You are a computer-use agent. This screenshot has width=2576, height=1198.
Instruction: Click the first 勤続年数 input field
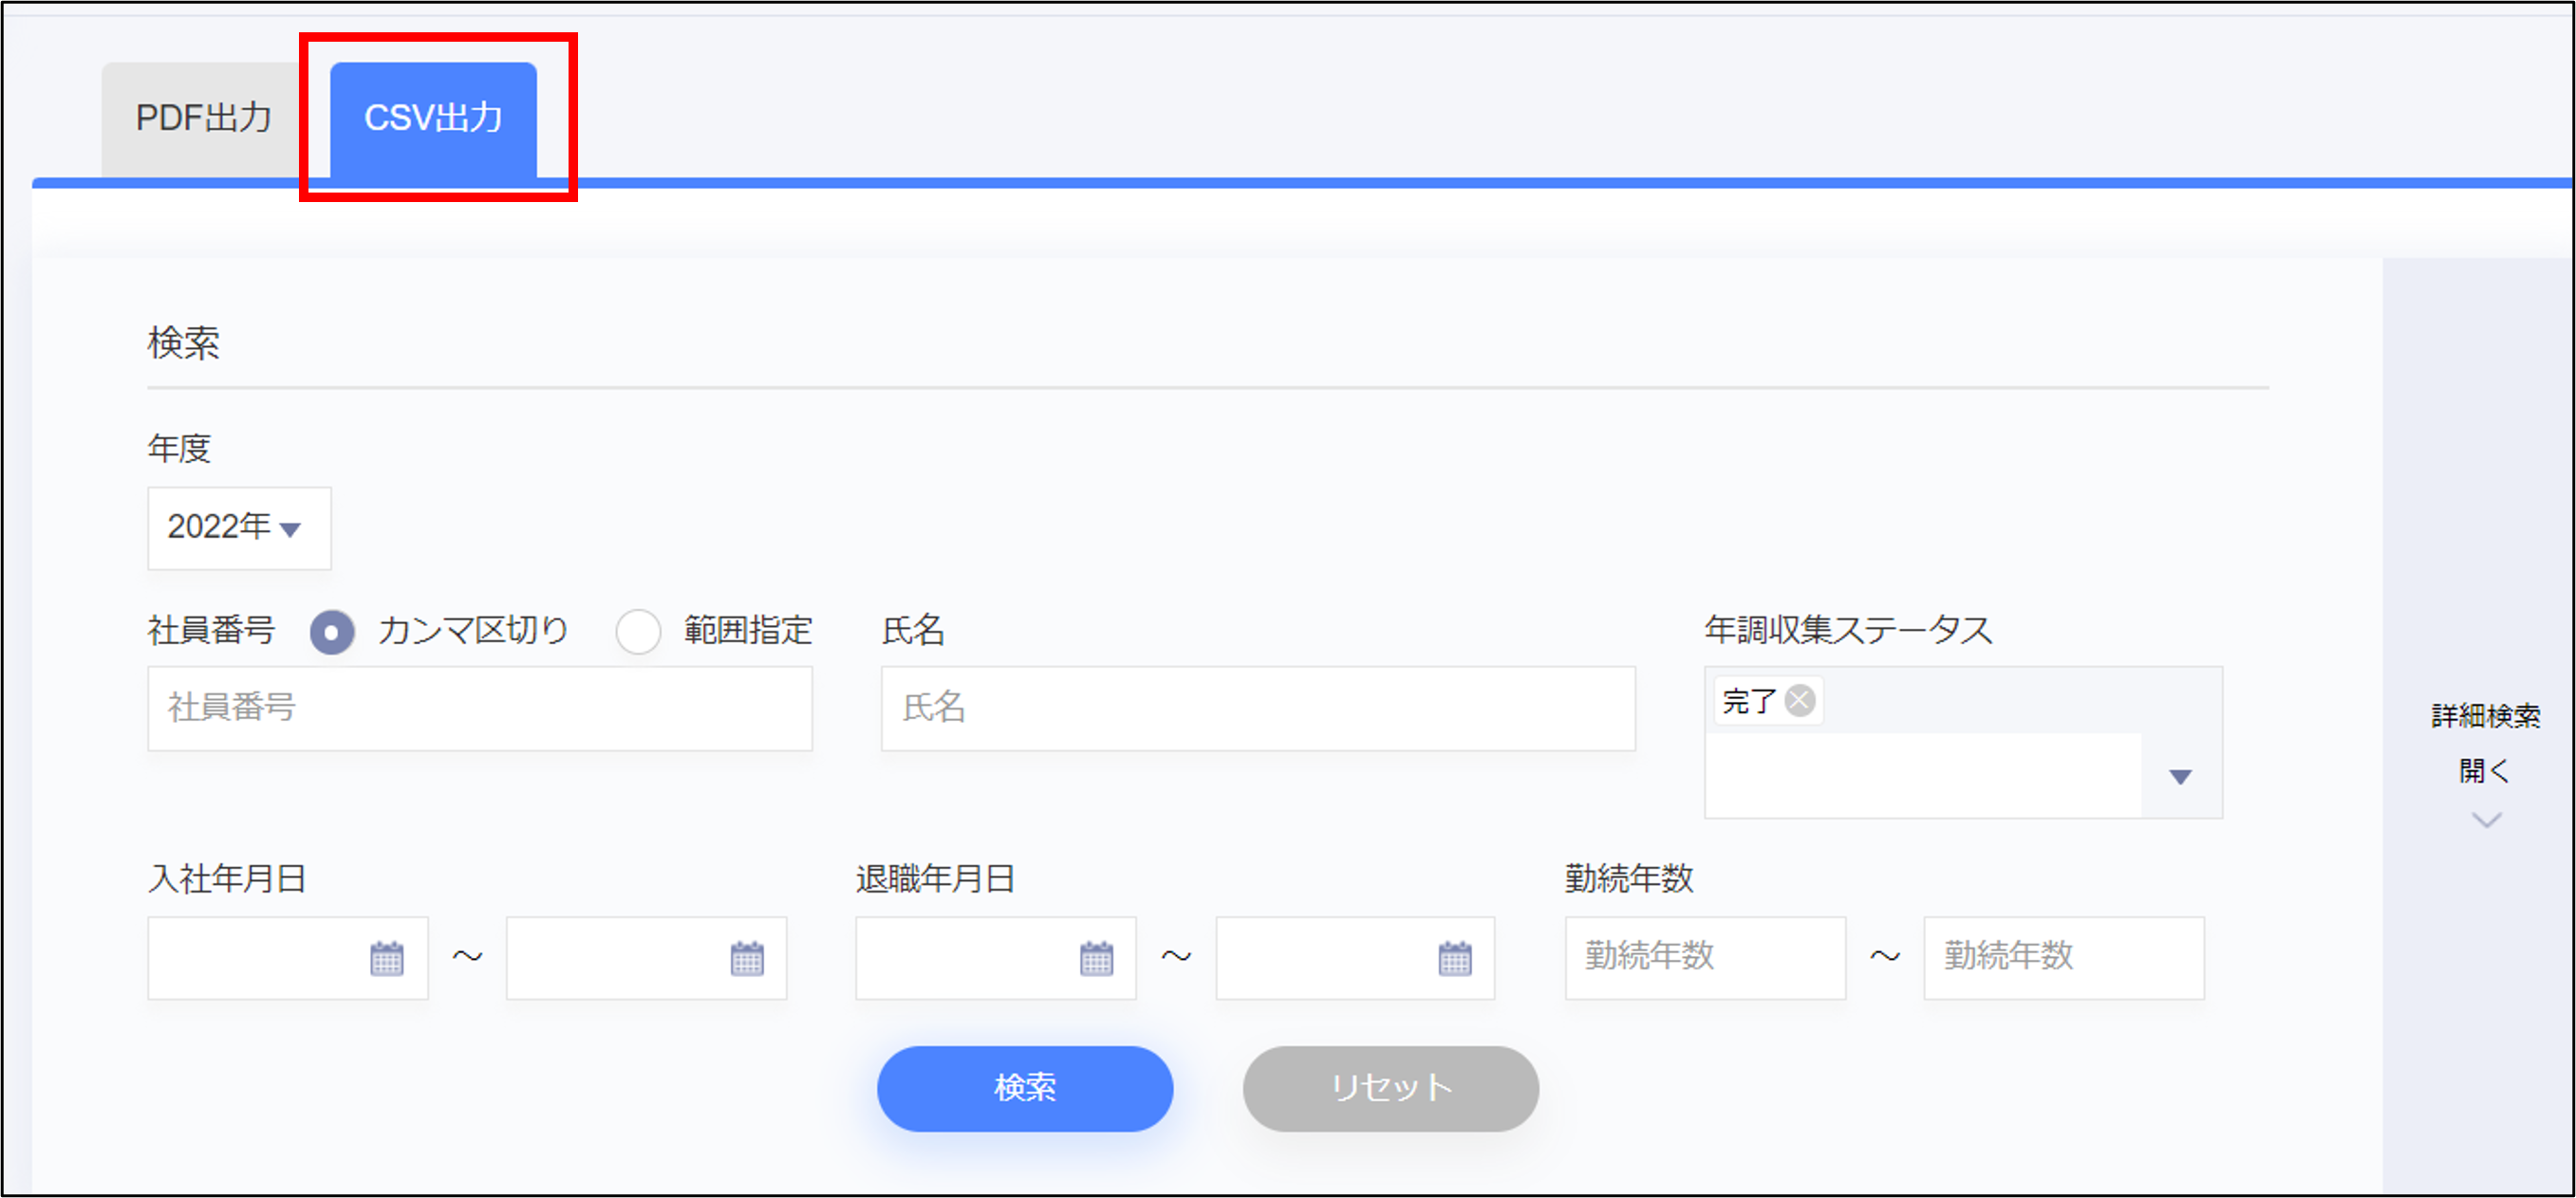coord(1704,957)
